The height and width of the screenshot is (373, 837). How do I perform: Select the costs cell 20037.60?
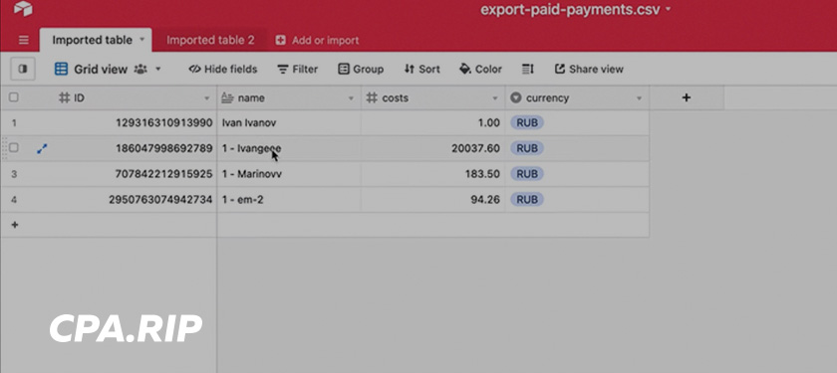click(x=432, y=148)
